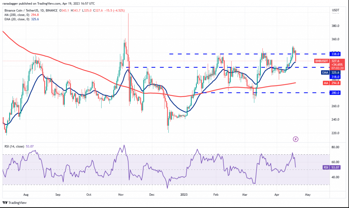Select the MA (200, close, 0) indicator legend
The height and width of the screenshot is (208, 349).
pyautogui.click(x=21, y=15)
